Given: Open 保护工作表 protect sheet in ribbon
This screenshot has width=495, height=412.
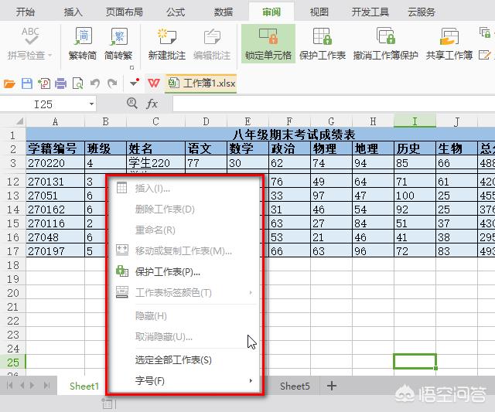Looking at the screenshot, I should (x=323, y=44).
